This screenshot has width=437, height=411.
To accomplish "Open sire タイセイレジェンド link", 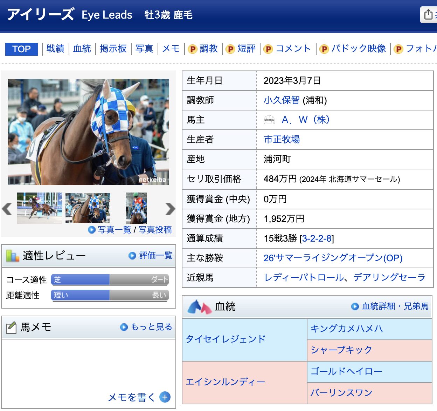I will (226, 339).
